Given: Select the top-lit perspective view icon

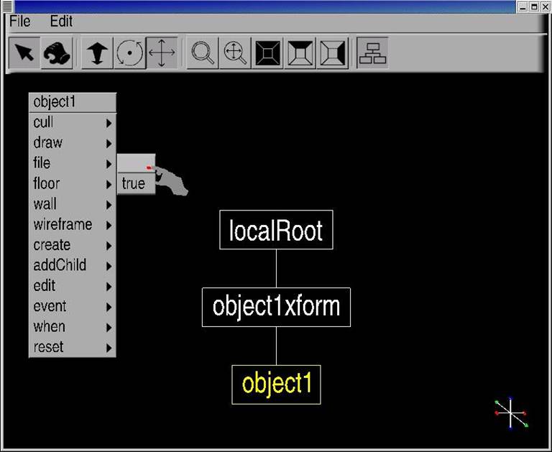Looking at the screenshot, I should [x=300, y=52].
